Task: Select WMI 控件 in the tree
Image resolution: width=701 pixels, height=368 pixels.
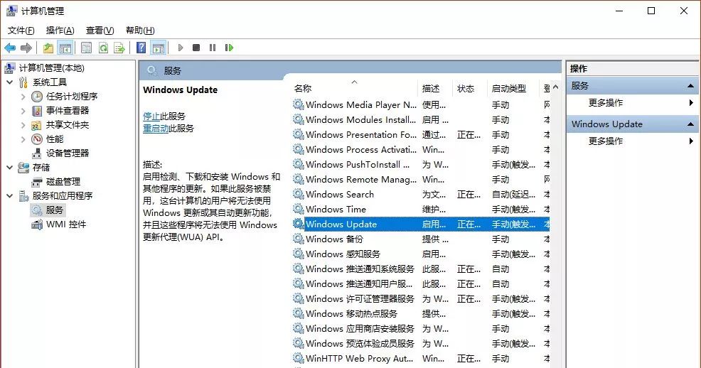Action: coord(66,224)
